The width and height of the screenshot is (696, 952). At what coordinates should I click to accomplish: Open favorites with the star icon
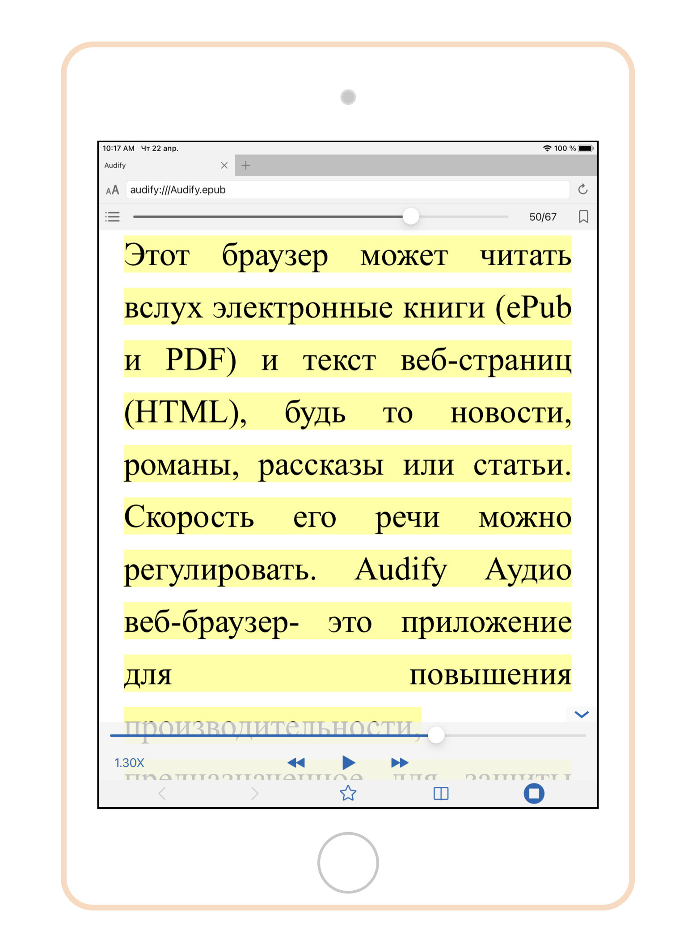348,793
